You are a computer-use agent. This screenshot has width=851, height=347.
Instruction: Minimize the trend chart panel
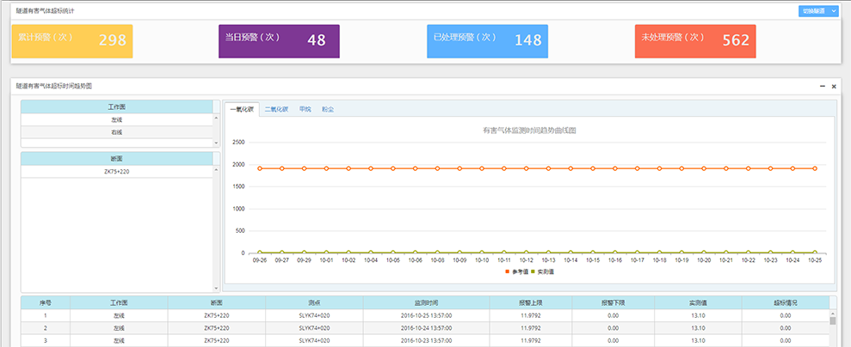821,86
